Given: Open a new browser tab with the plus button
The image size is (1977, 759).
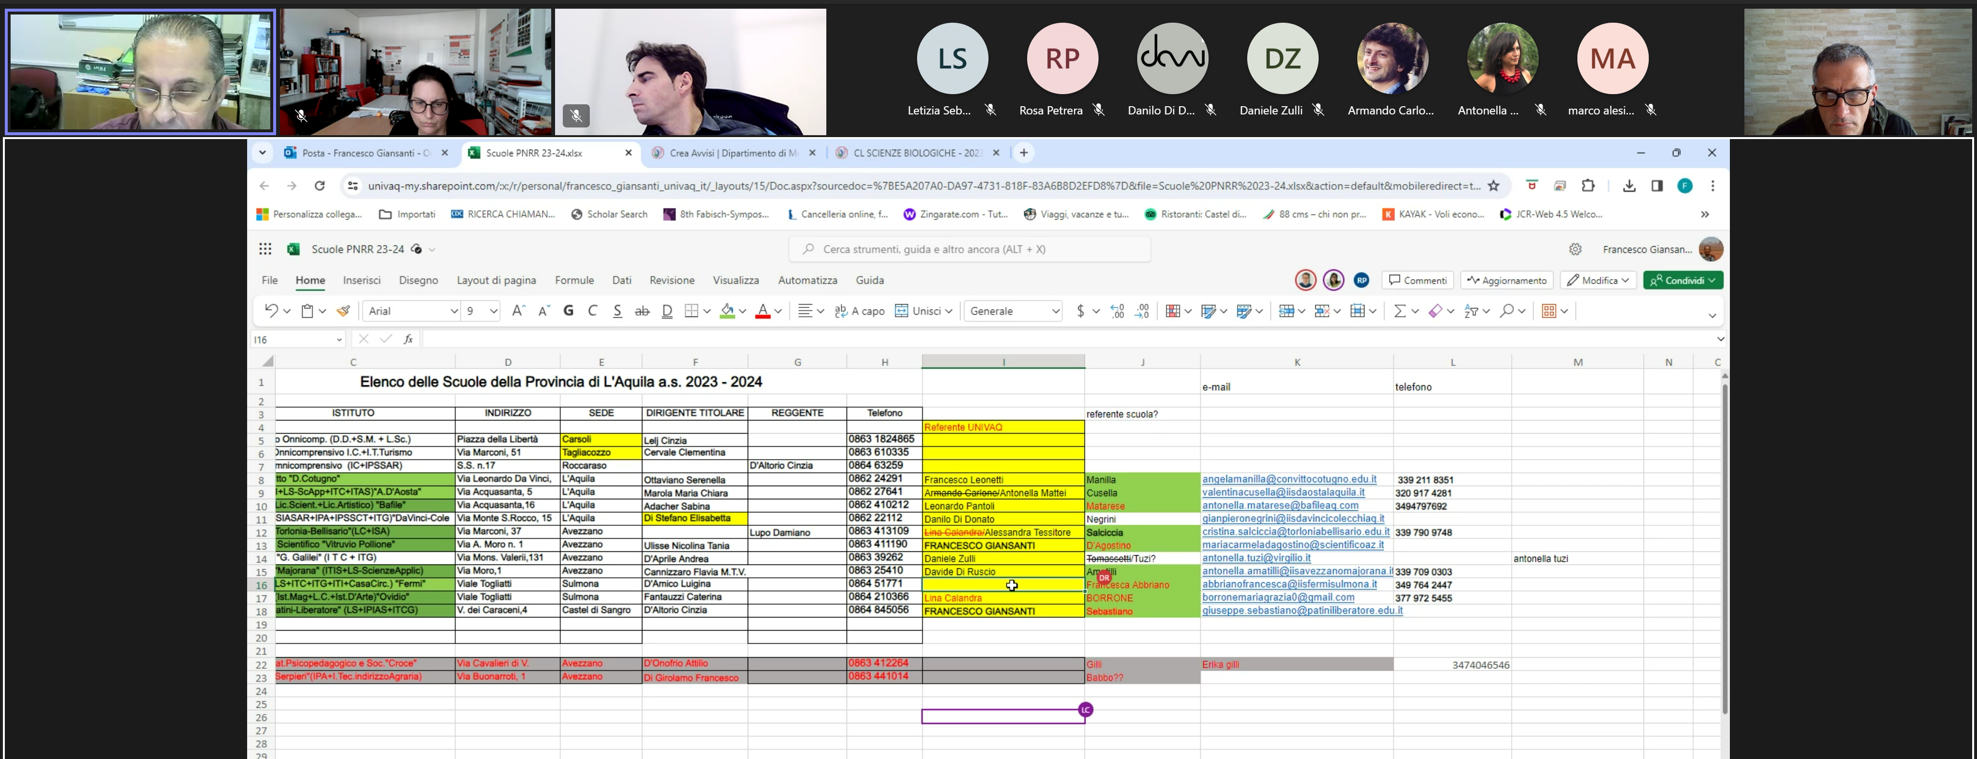Looking at the screenshot, I should point(1023,153).
